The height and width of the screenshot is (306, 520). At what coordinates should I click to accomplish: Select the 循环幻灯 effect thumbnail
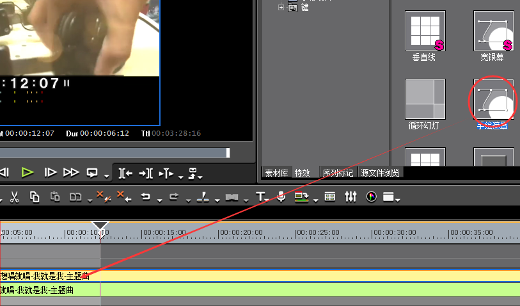click(425, 99)
